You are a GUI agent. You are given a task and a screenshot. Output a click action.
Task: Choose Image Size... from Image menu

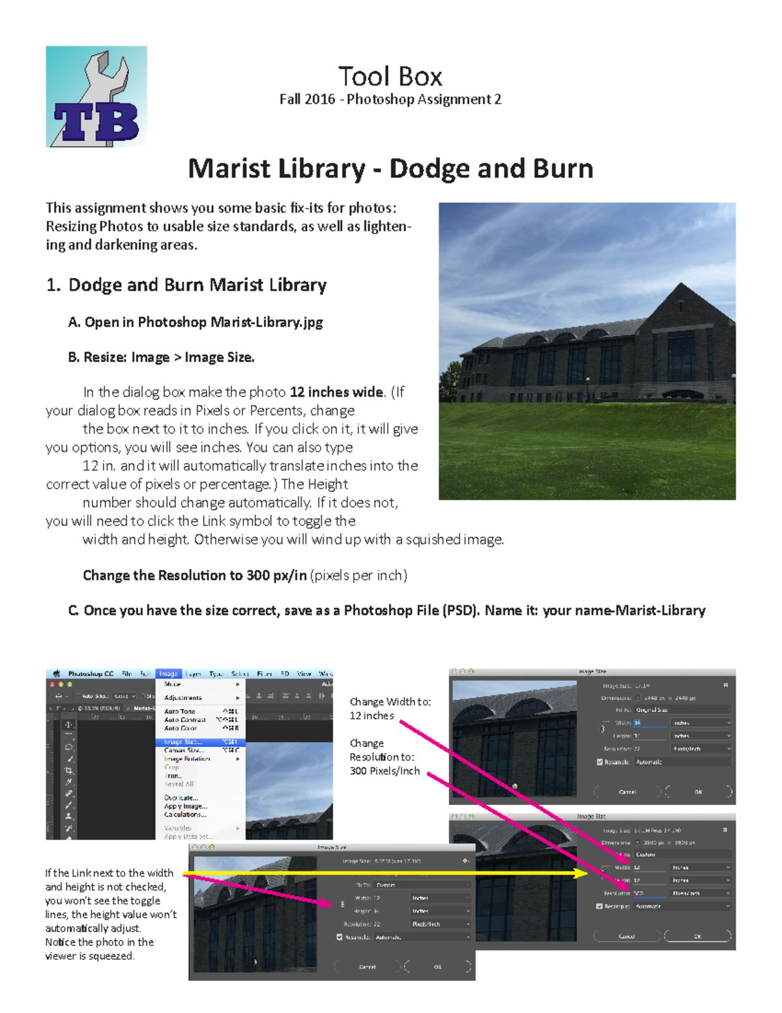[201, 742]
